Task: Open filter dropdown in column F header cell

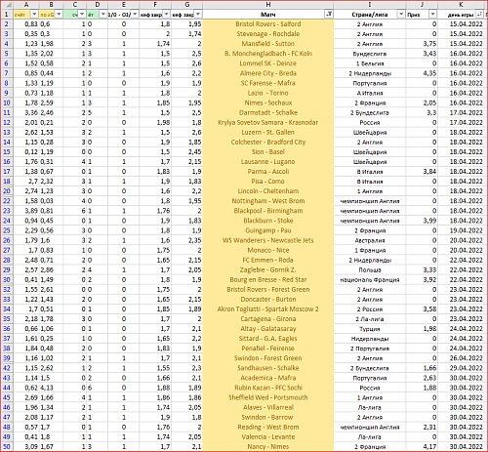Action: pyautogui.click(x=166, y=15)
